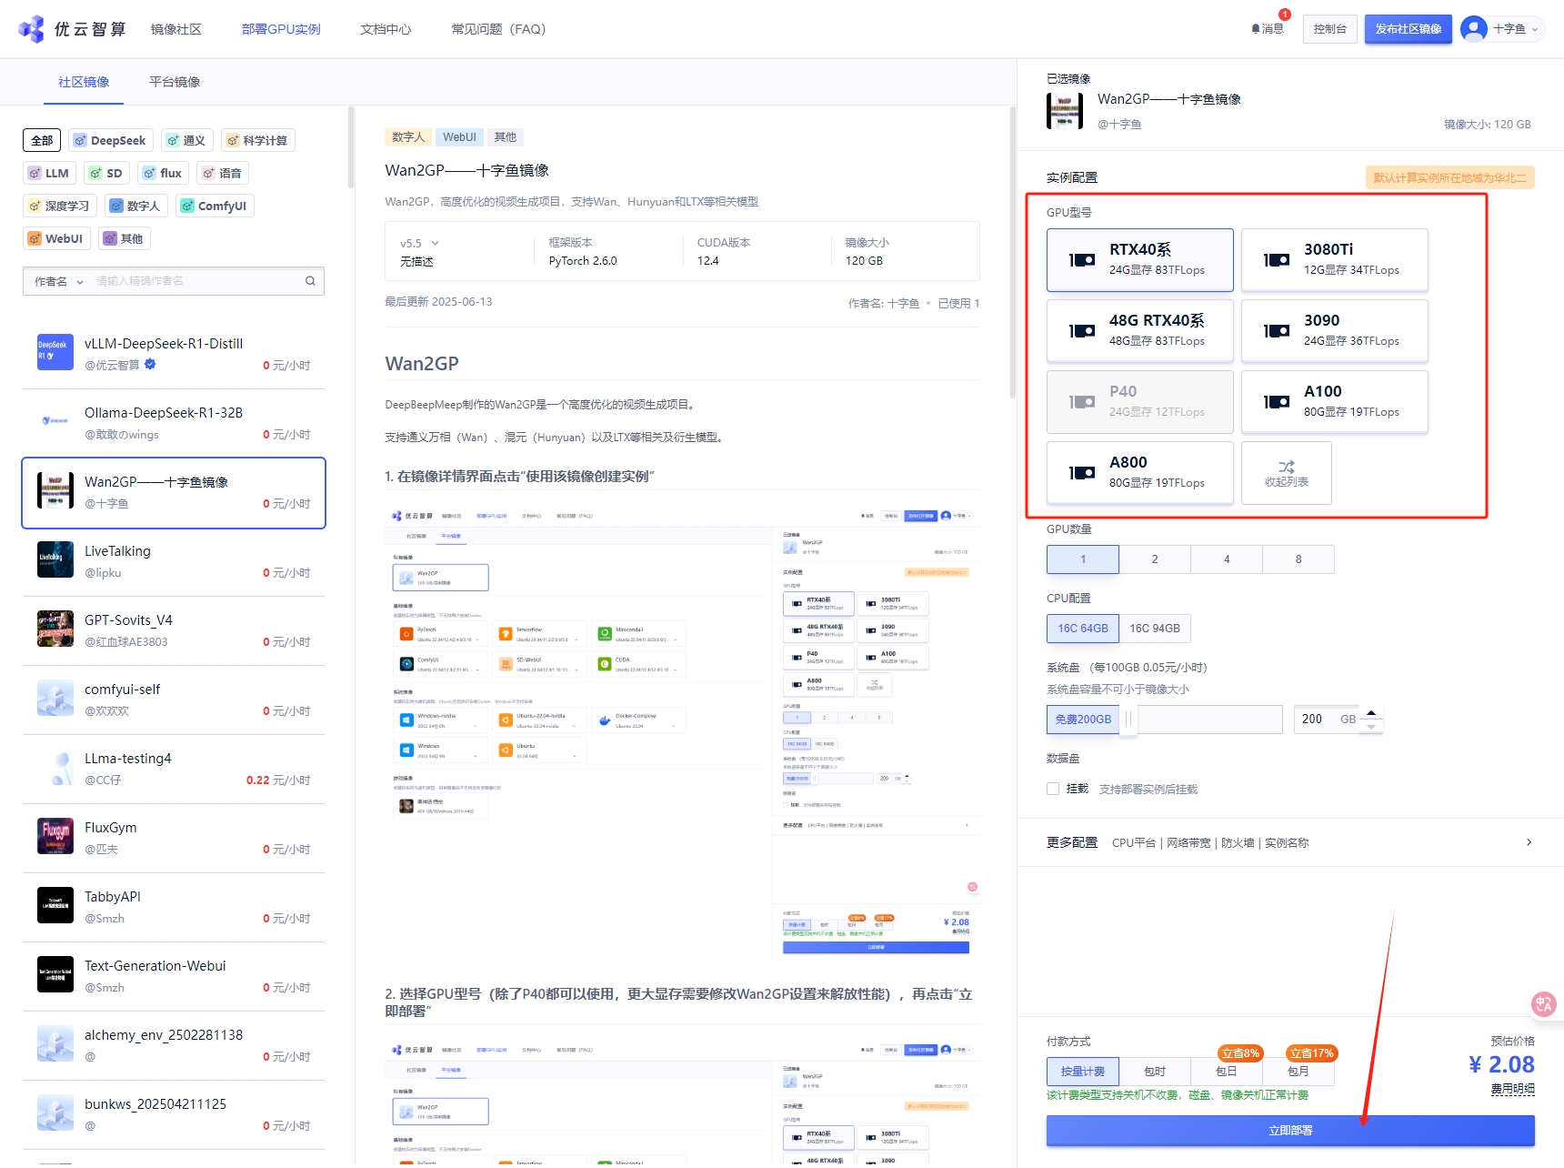Viewport: 1564px width, 1168px height.
Task: Select the A100 GPU card
Action: tap(1334, 401)
